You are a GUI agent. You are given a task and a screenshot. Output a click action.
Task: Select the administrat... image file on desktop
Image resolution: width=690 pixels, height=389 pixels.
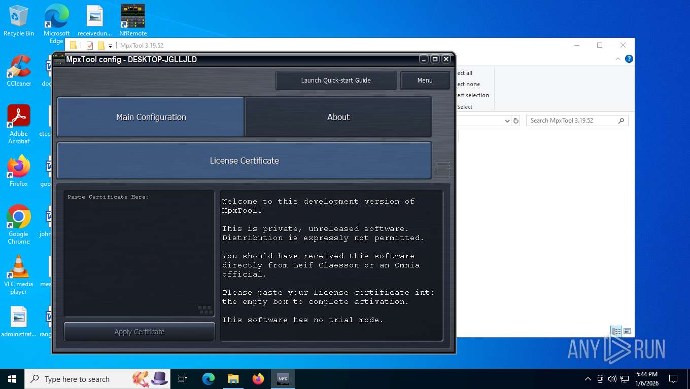click(19, 322)
